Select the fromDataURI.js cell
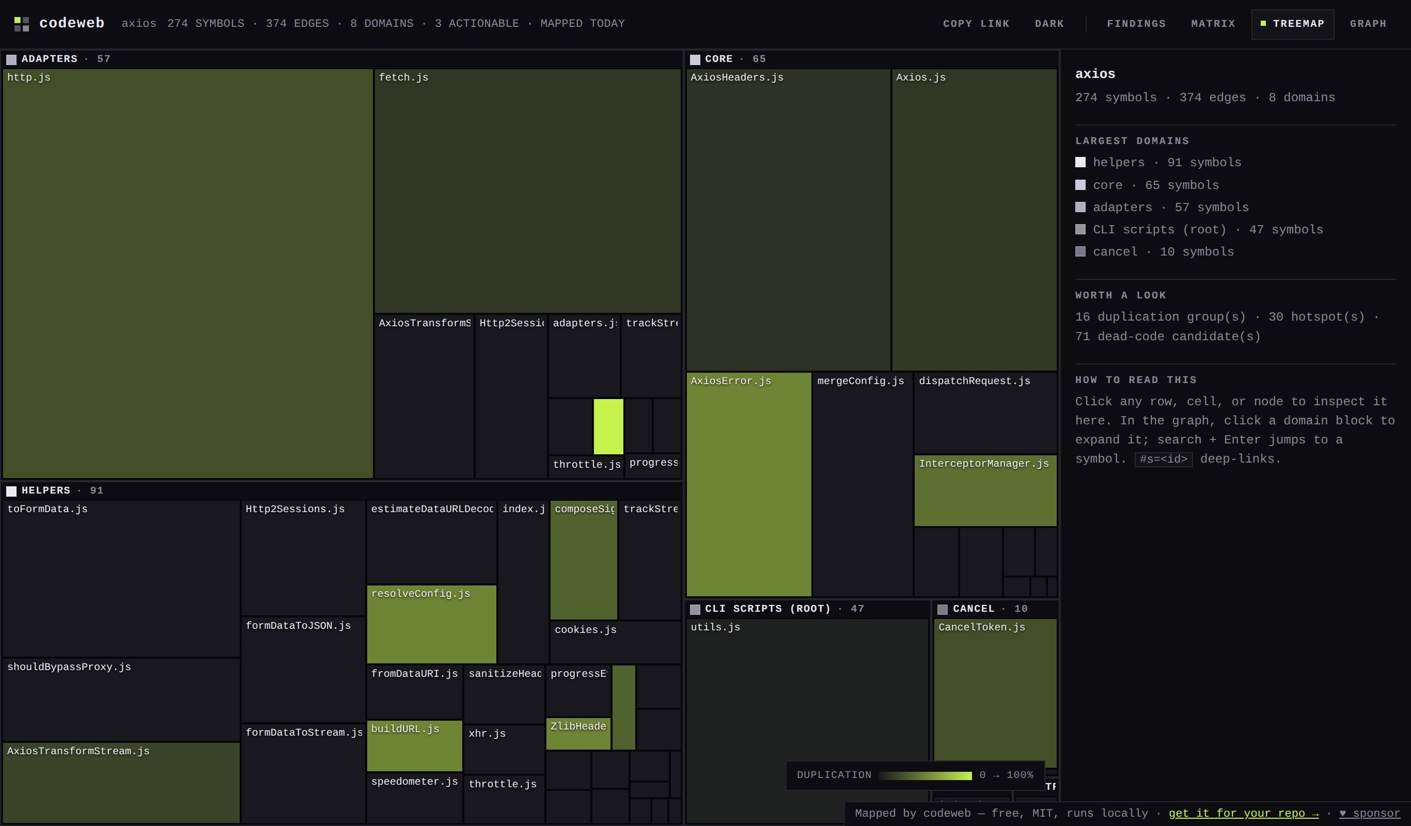Screen dimensions: 1411x826 click(414, 692)
